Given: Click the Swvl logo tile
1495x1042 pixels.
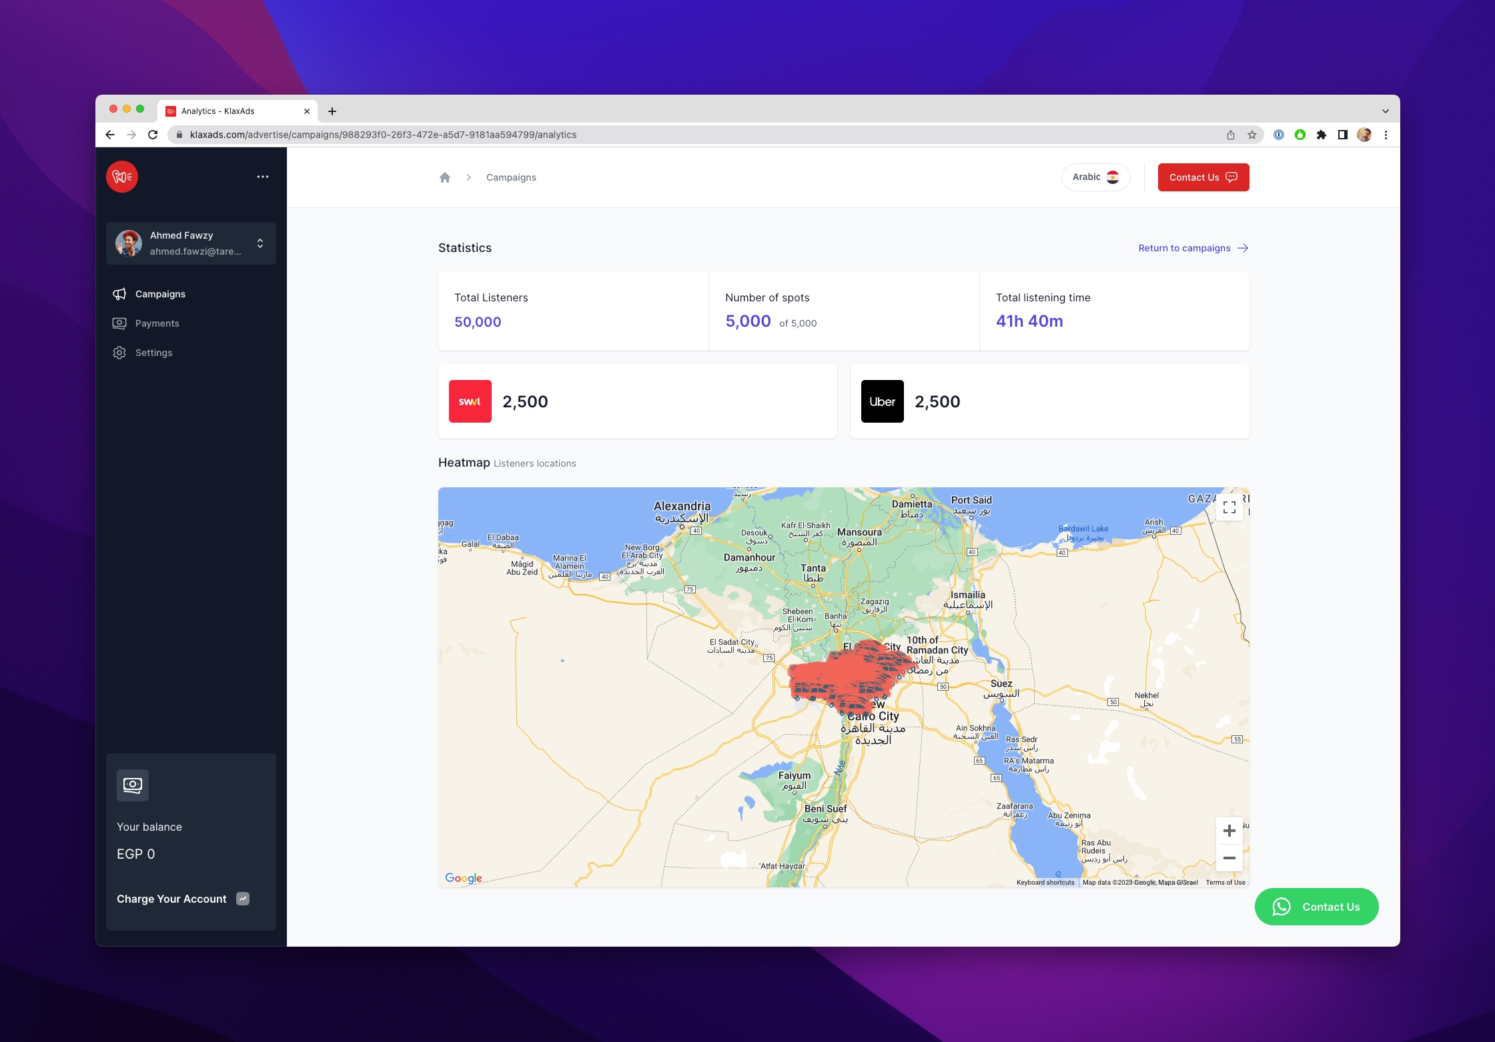Looking at the screenshot, I should (x=470, y=401).
